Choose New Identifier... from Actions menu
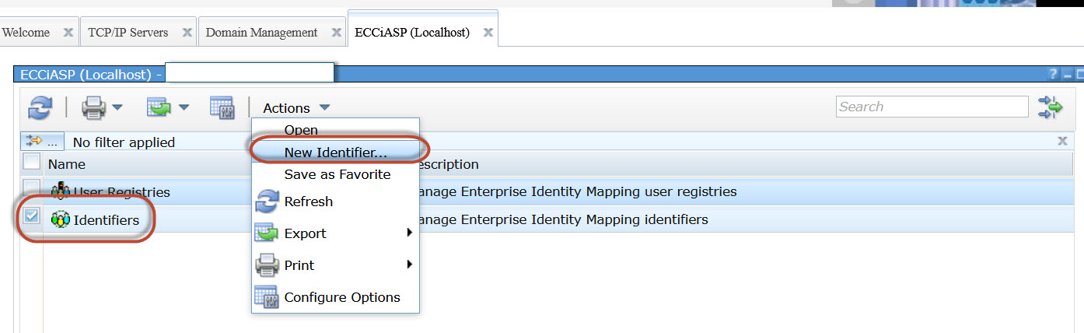Image resolution: width=1084 pixels, height=333 pixels. point(335,152)
